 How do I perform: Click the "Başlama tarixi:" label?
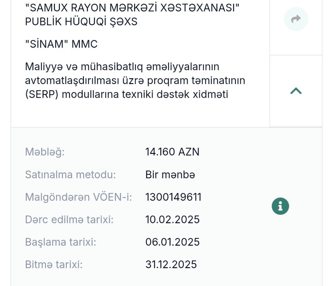(60, 242)
